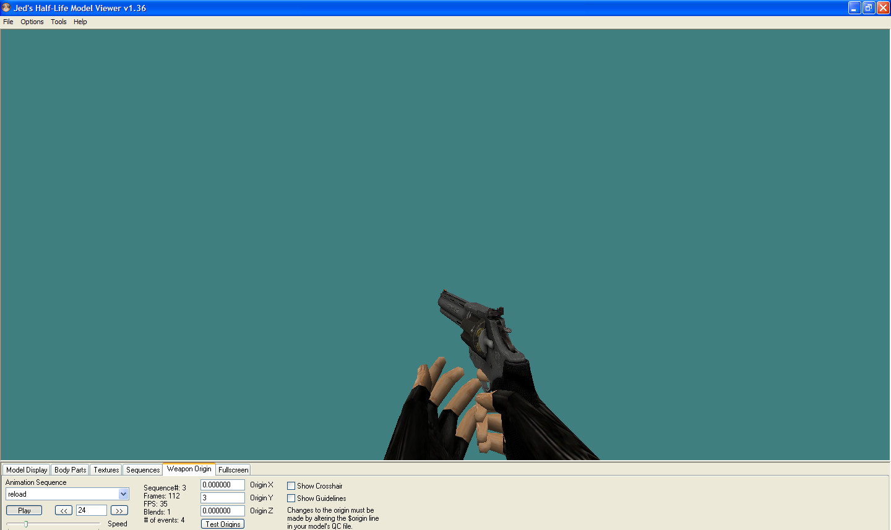Click the Half-Life lambda icon in the title bar

(x=6, y=8)
